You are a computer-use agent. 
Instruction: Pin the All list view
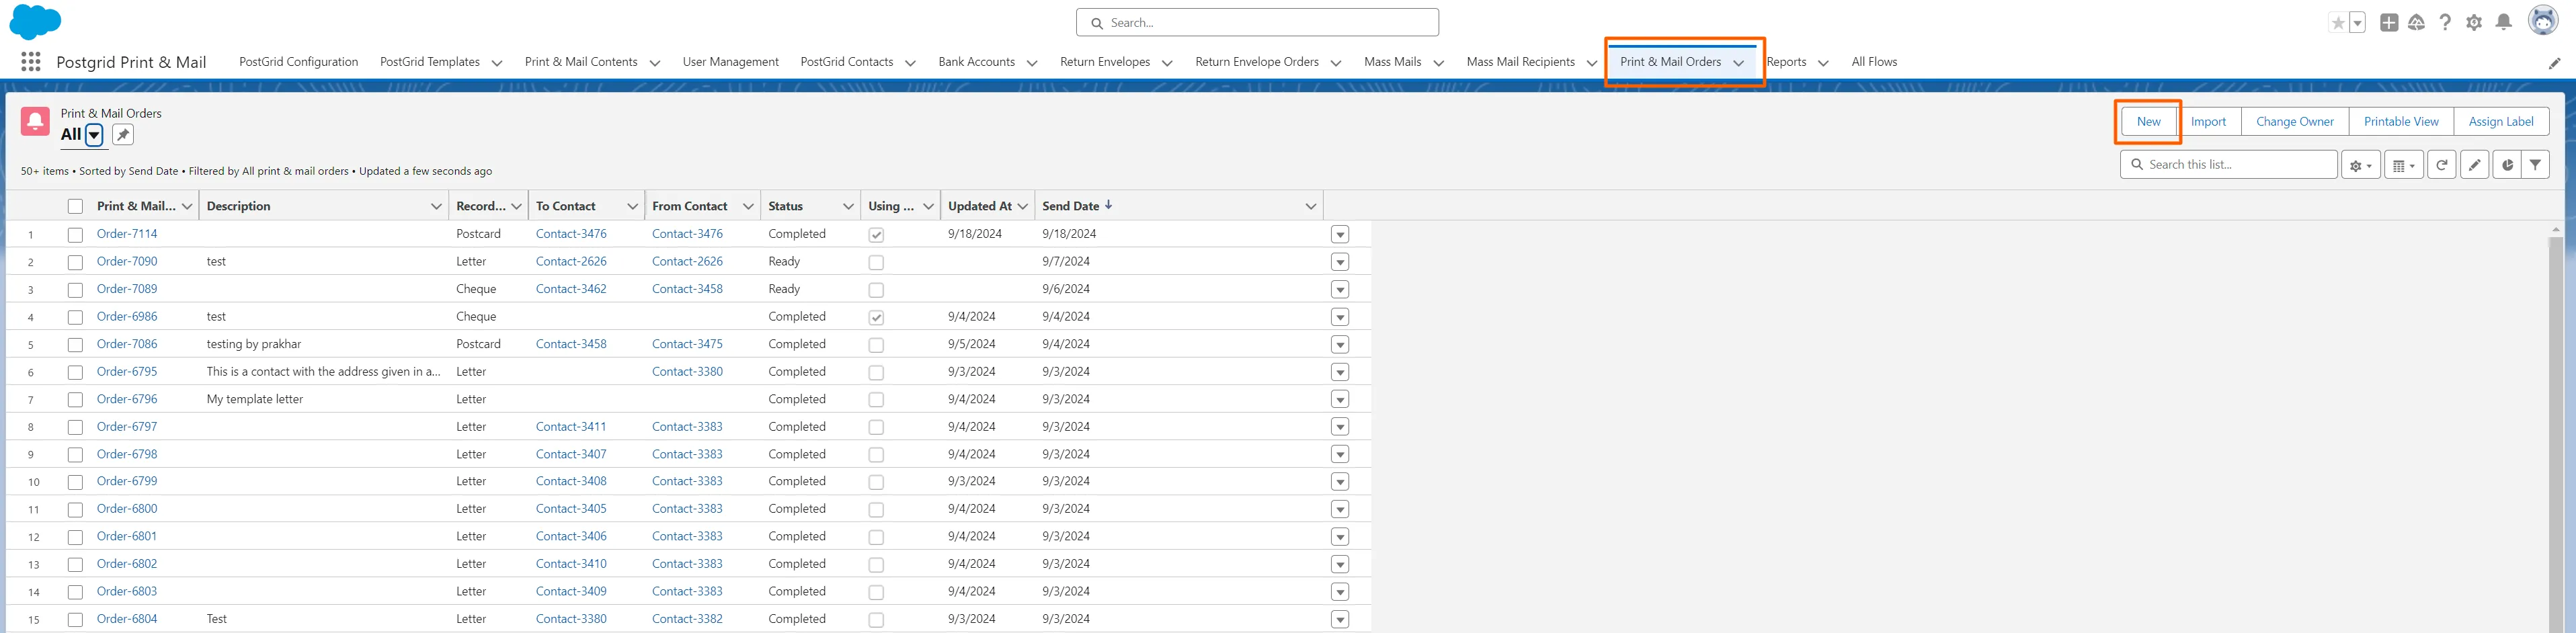tap(123, 135)
